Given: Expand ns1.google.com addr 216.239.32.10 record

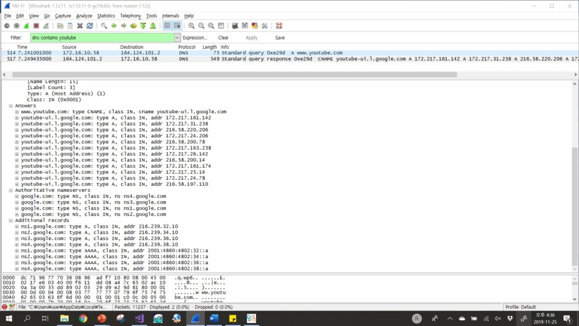Looking at the screenshot, I should [17, 226].
